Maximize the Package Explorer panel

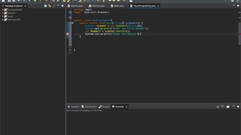click(x=63, y=6)
